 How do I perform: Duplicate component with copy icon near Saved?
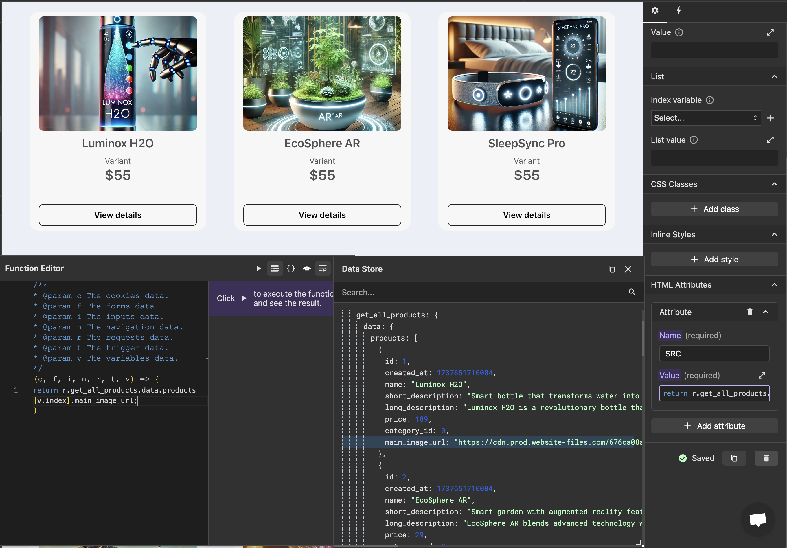(x=734, y=458)
